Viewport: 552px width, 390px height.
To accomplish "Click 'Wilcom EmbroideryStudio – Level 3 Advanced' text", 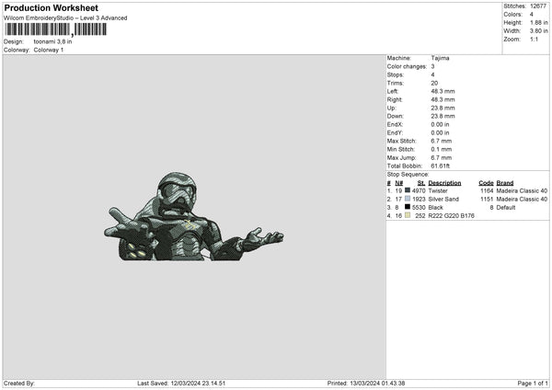I will [x=65, y=18].
